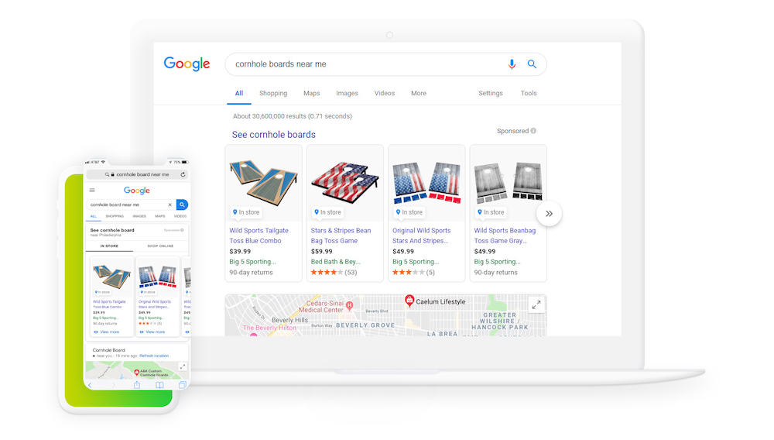Clear the phone search box with X
774x440 pixels.
pyautogui.click(x=170, y=205)
